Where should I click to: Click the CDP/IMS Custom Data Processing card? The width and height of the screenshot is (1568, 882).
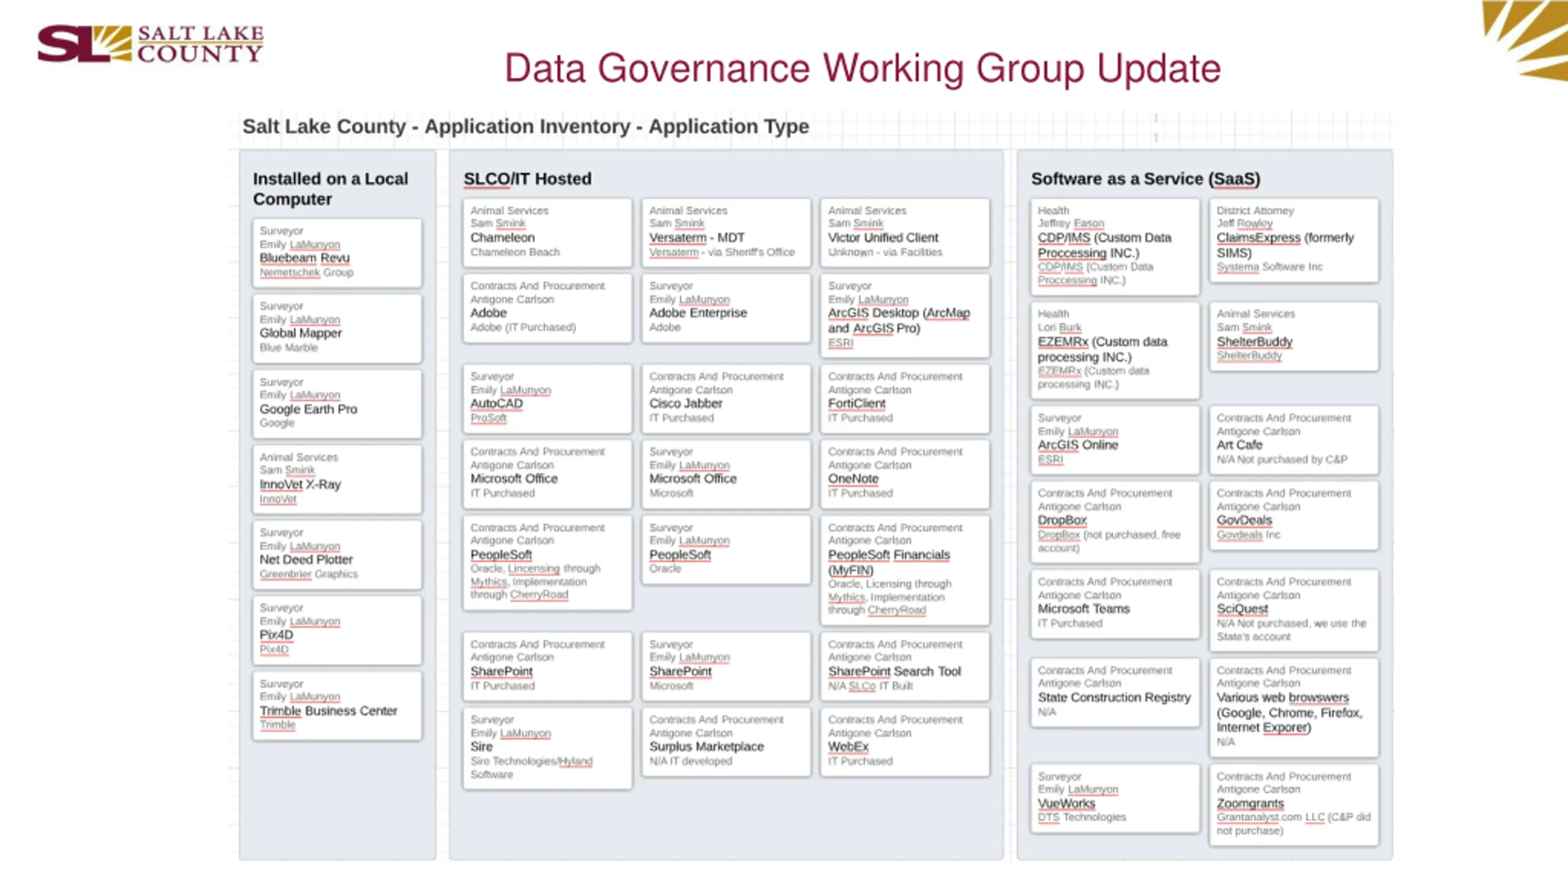pos(1115,246)
